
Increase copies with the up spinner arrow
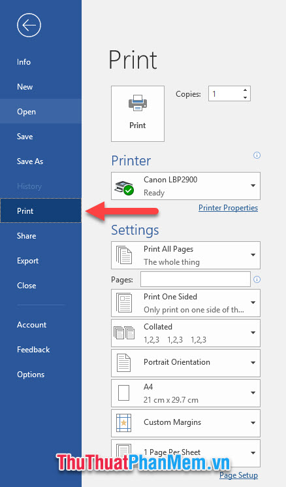pos(245,90)
